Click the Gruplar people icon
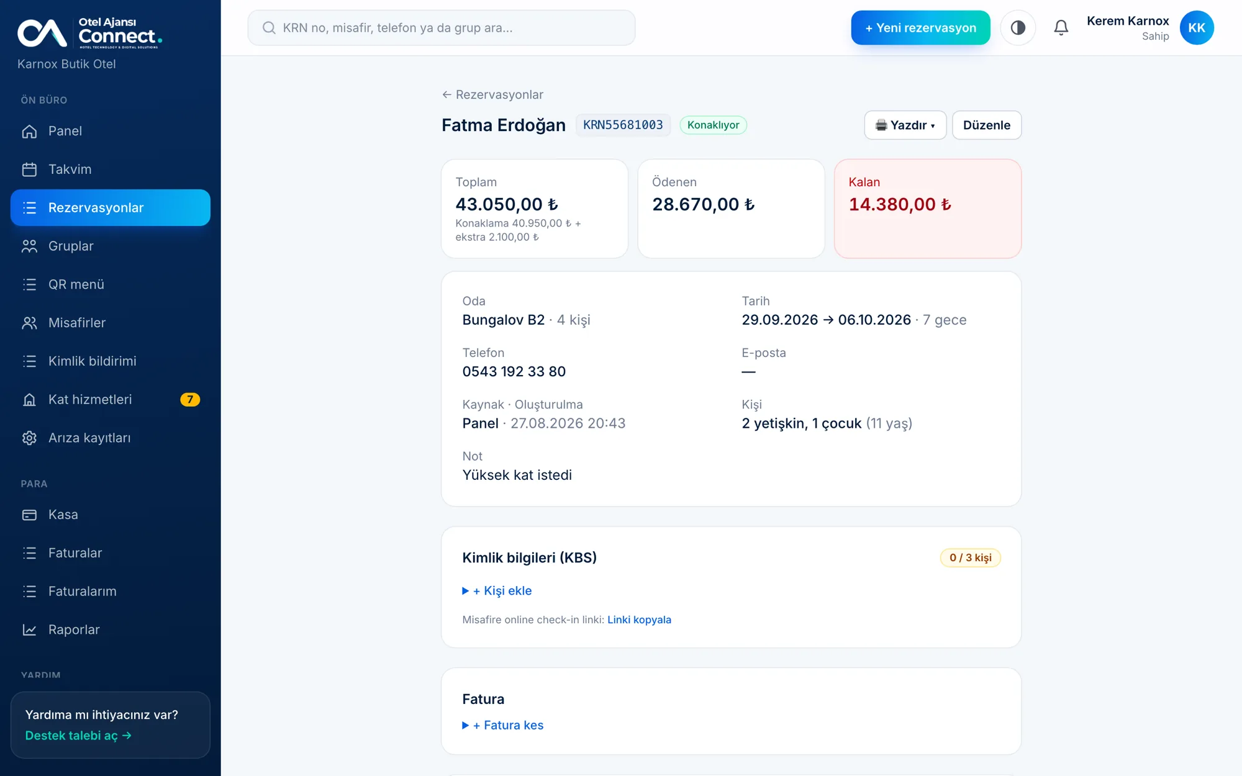Viewport: 1242px width, 776px height. pos(29,246)
